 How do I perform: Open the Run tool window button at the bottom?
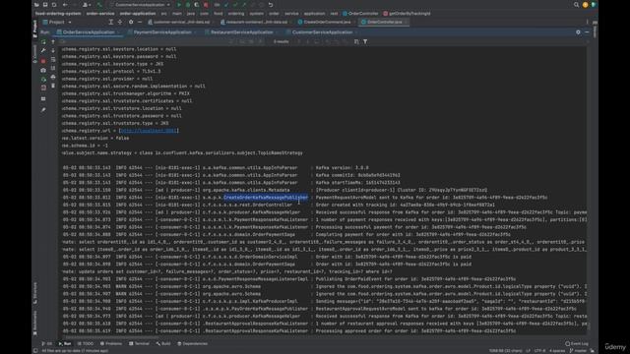point(65,343)
